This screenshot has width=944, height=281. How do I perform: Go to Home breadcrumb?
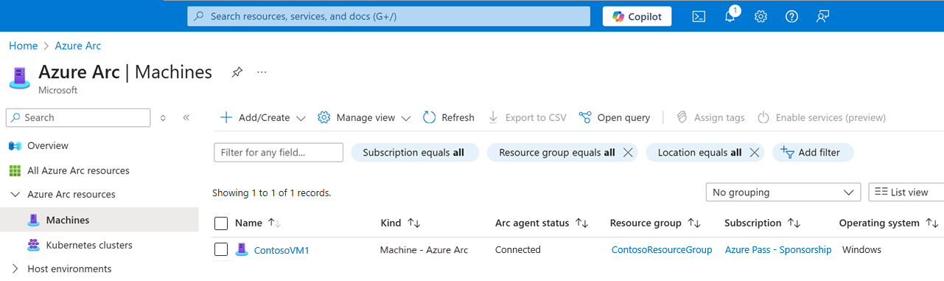pyautogui.click(x=23, y=46)
